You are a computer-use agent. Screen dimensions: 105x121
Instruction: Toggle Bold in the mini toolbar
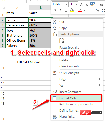[x=55, y=10]
